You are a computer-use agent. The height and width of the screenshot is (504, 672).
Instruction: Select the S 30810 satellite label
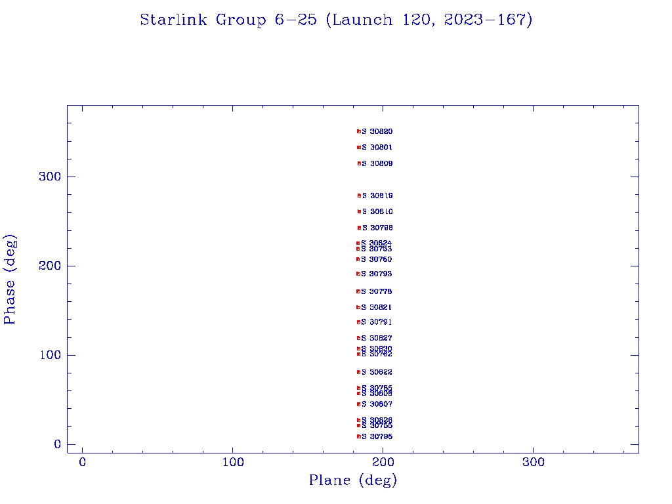click(x=377, y=212)
